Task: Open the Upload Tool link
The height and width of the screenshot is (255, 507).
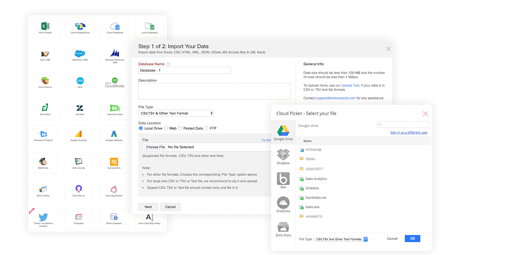Action: pos(350,85)
